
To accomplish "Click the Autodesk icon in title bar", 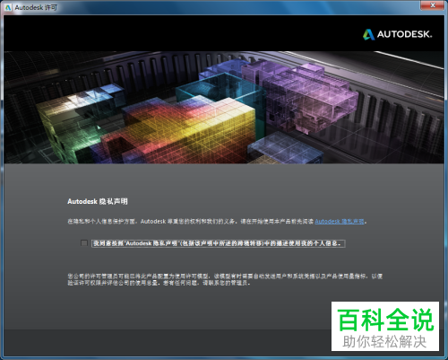I will point(8,7).
